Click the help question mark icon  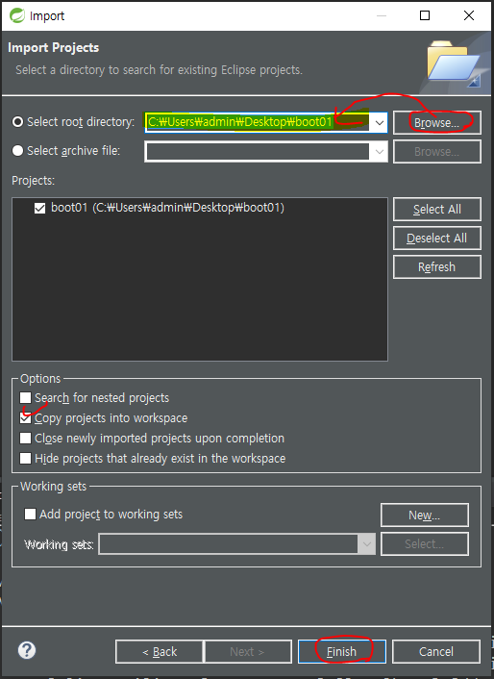[x=27, y=650]
